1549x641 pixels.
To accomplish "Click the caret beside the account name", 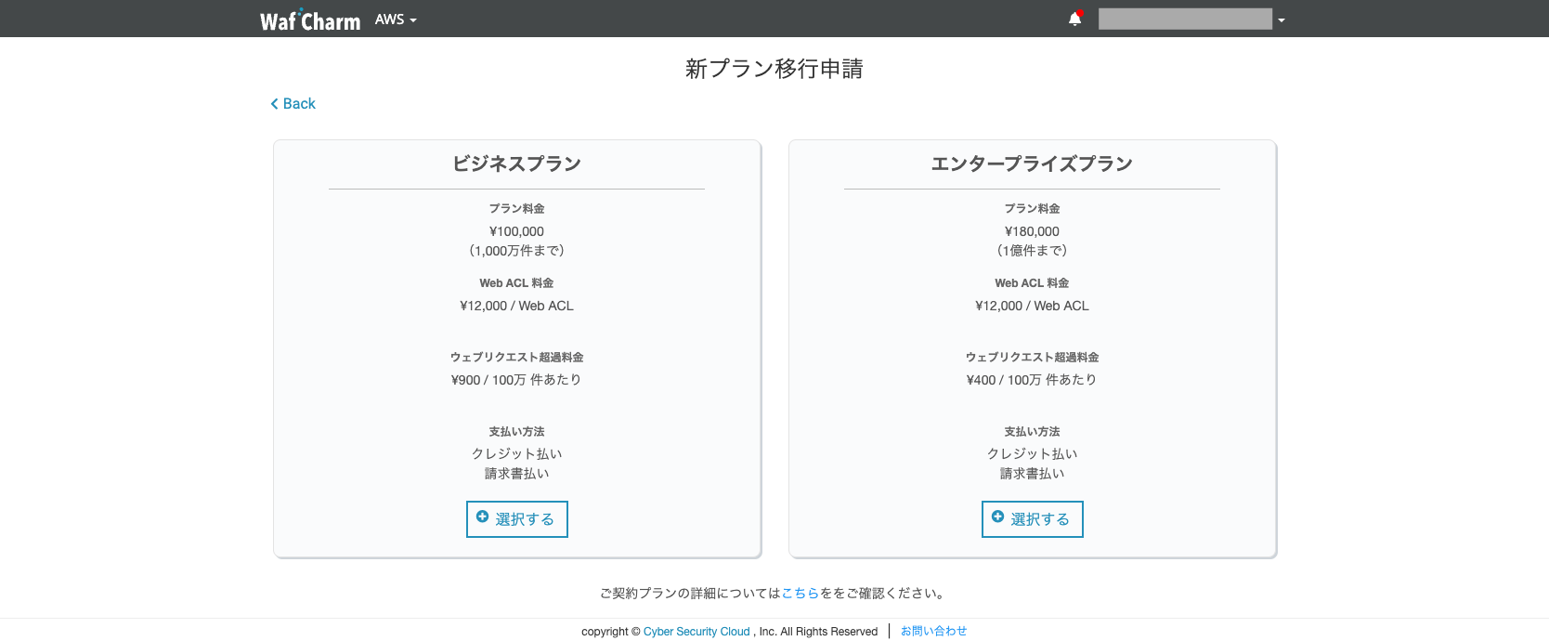I will click(1282, 20).
